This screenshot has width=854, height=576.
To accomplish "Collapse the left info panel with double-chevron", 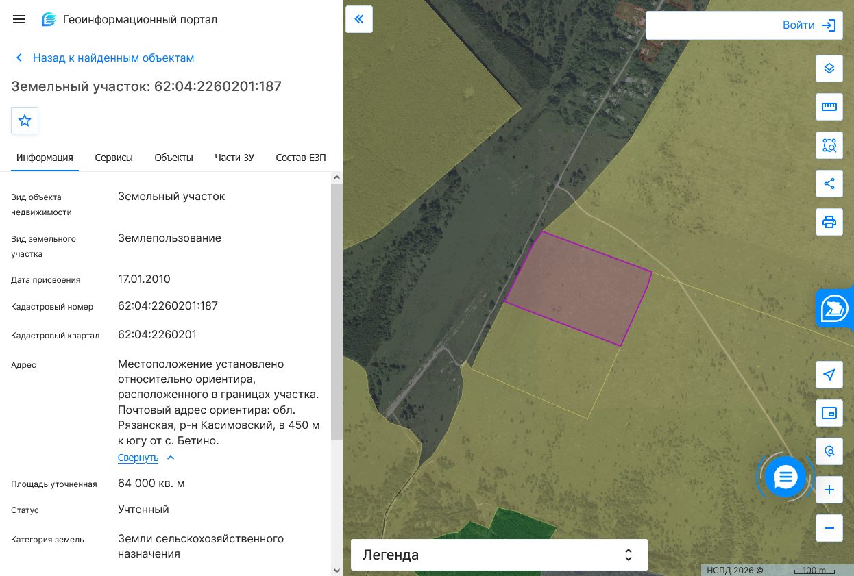I will tap(359, 19).
